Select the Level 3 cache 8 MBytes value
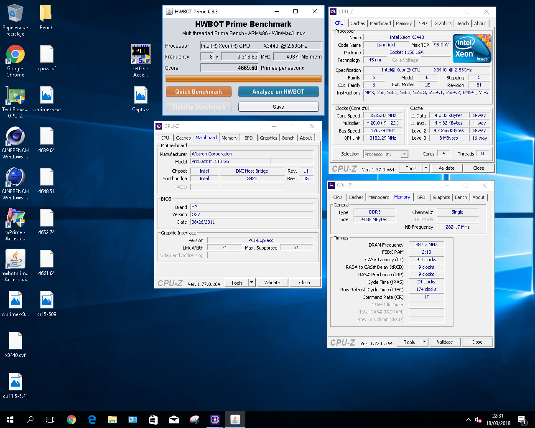 pos(448,138)
